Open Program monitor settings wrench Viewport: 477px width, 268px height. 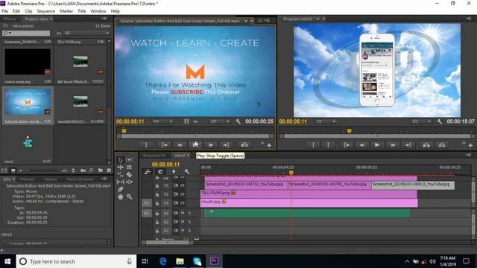(x=439, y=121)
